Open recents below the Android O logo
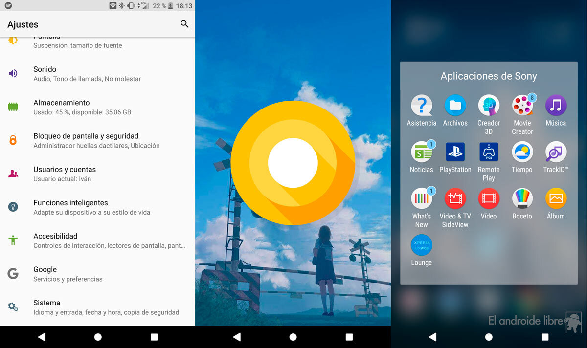This screenshot has width=587, height=348. 349,337
